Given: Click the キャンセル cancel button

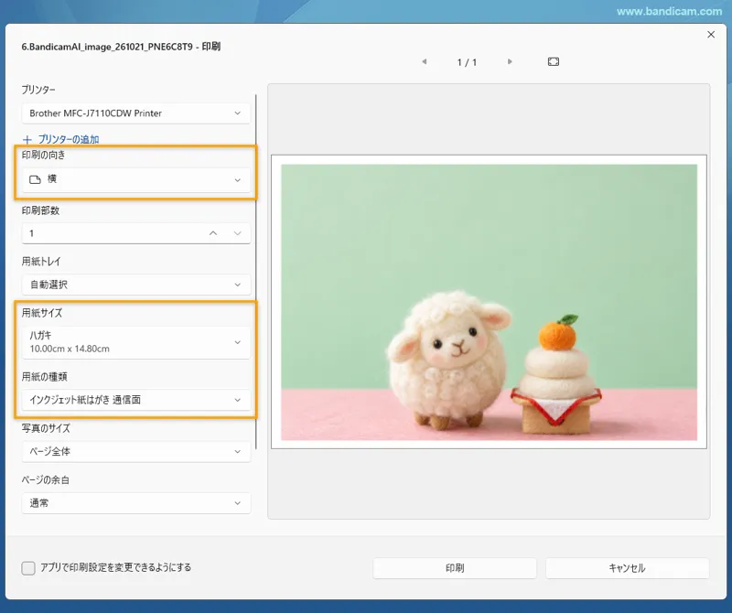Looking at the screenshot, I should point(627,568).
